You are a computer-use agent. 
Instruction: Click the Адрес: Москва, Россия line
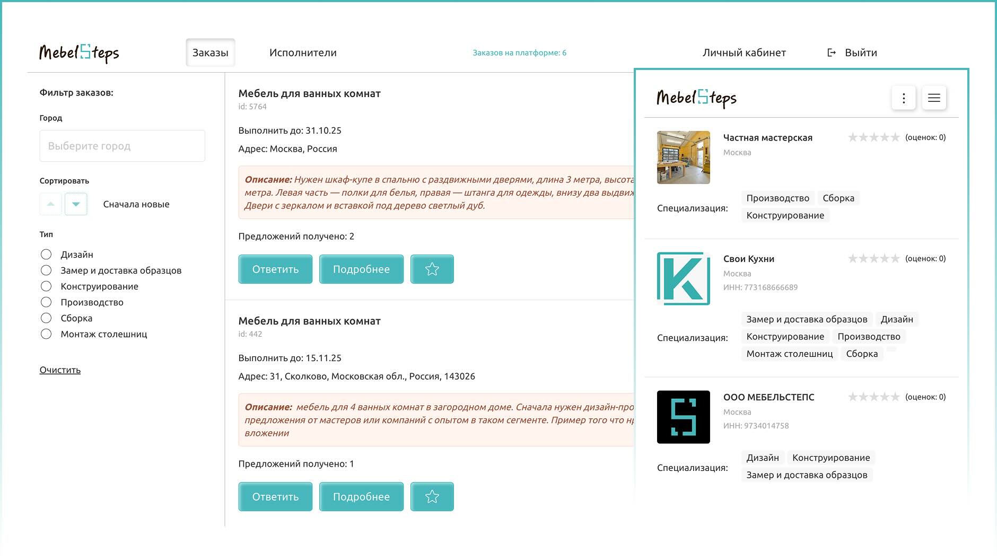[288, 149]
